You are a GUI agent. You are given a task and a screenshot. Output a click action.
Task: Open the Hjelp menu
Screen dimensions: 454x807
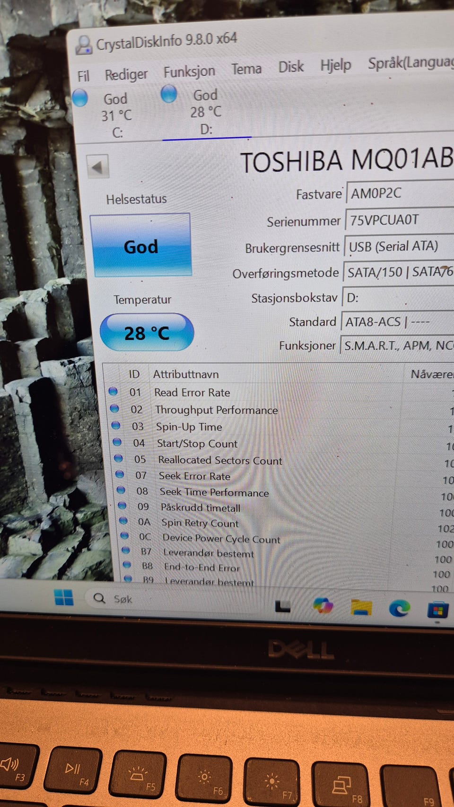(335, 65)
